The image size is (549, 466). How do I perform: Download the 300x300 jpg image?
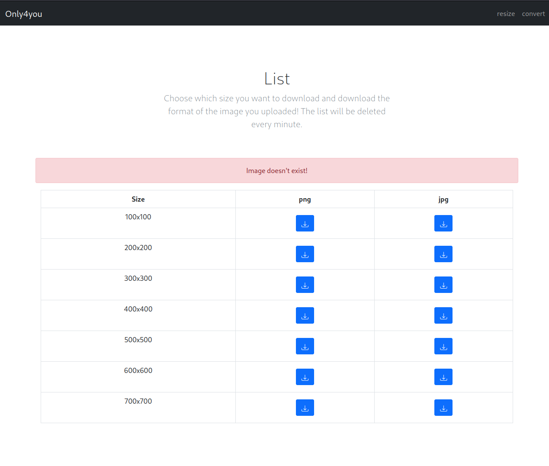(443, 285)
